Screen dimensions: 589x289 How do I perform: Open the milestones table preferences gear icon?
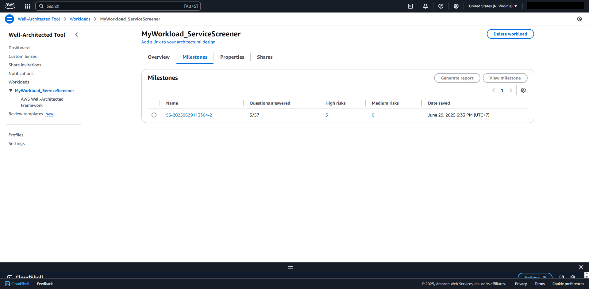[523, 90]
